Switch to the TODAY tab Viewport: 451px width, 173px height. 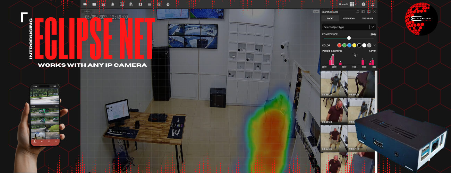(330, 18)
